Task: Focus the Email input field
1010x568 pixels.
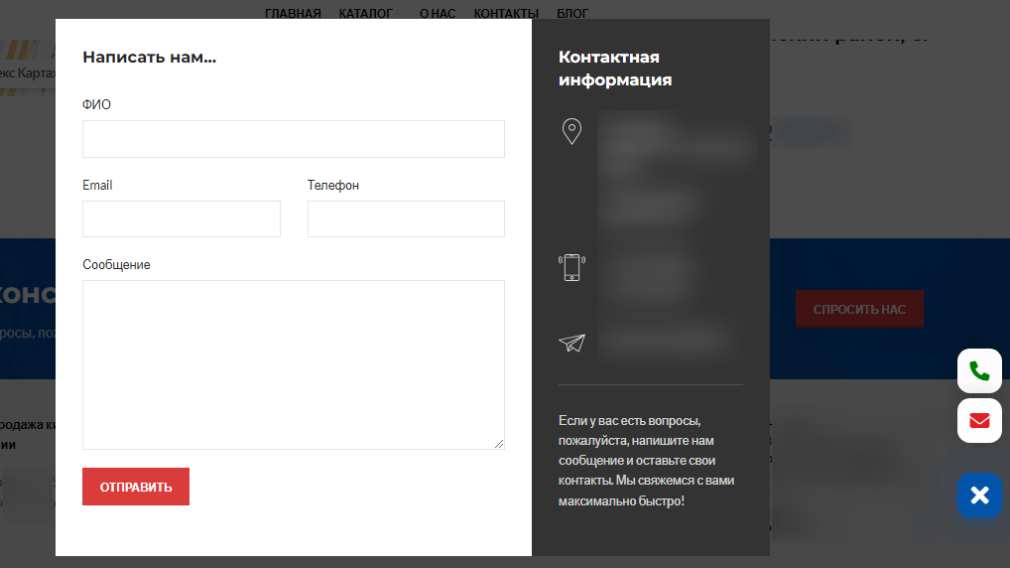Action: tap(181, 218)
